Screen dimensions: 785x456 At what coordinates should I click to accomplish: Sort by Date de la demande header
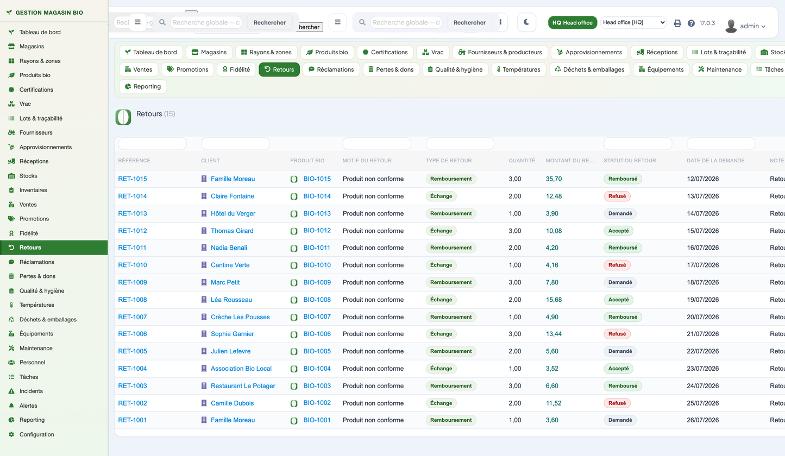pos(715,161)
